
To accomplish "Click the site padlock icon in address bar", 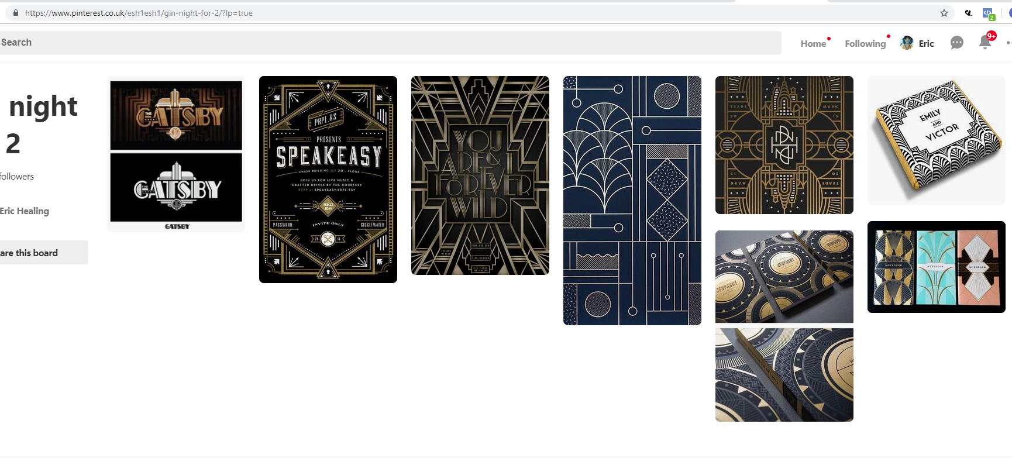I will click(x=16, y=13).
